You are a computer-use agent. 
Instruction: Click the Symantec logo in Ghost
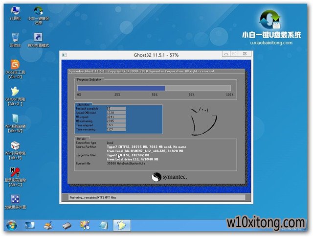pos(169,177)
